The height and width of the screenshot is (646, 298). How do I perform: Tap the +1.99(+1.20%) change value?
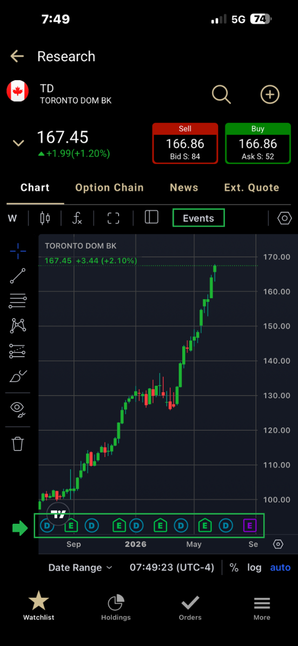74,154
